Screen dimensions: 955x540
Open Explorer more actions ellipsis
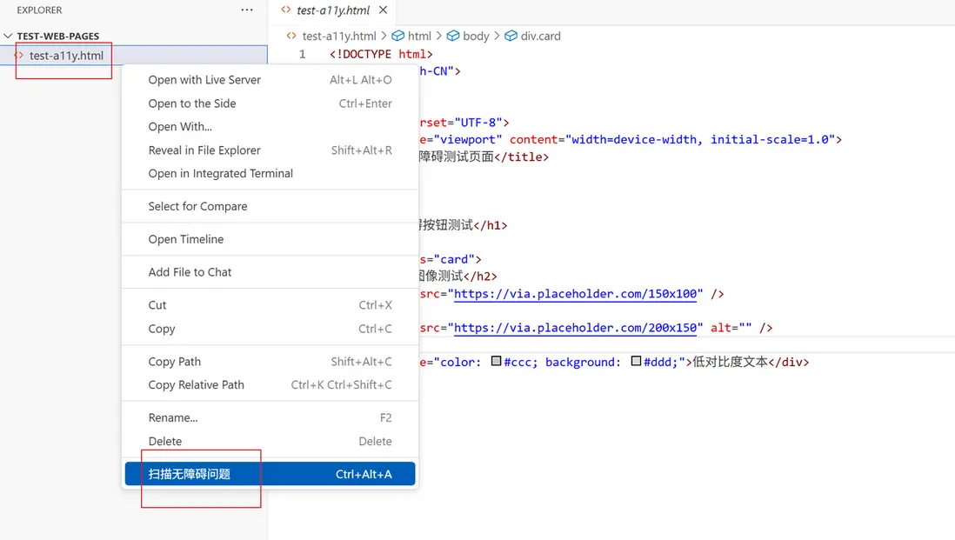point(247,10)
